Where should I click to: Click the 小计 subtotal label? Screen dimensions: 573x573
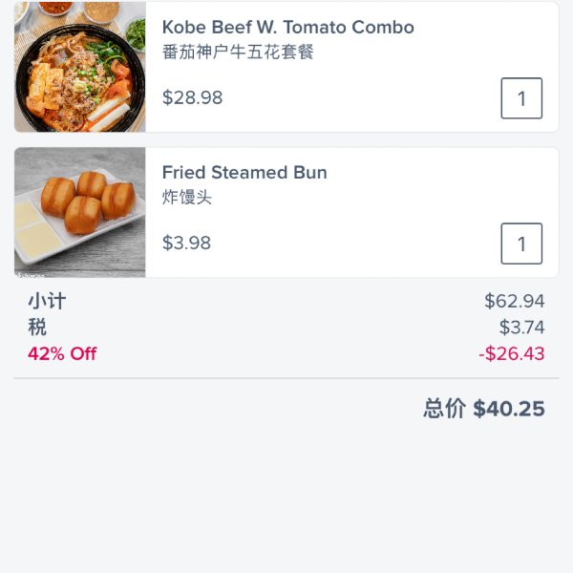coord(47,302)
